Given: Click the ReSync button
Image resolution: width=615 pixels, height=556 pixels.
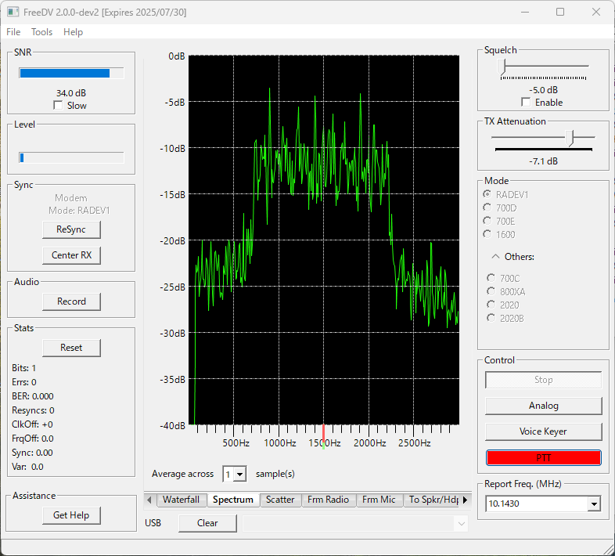Looking at the screenshot, I should pos(71,229).
